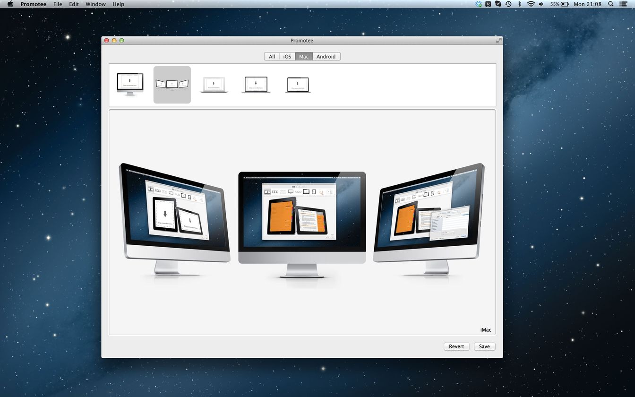
Task: Open the File menu
Action: pos(58,4)
